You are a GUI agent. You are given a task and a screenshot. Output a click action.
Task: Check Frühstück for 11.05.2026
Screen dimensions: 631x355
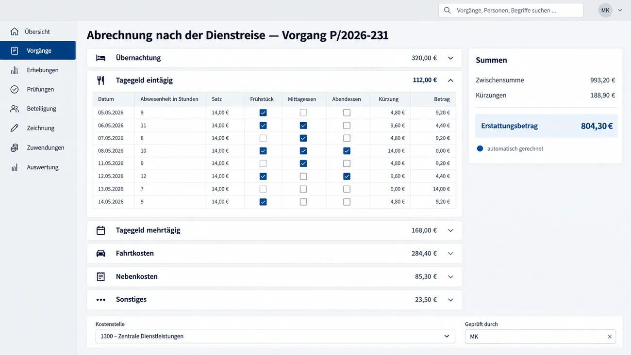(x=263, y=163)
